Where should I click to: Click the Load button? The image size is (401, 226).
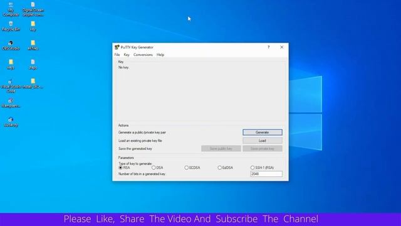[263, 141]
